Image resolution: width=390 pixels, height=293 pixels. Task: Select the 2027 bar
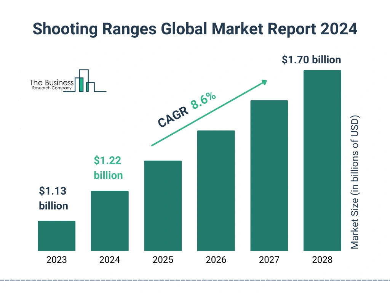(269, 175)
